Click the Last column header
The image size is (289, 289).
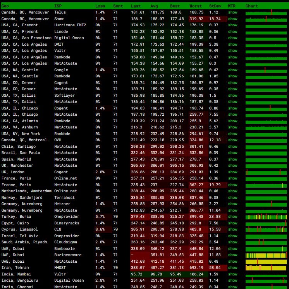pyautogui.click(x=136, y=6)
